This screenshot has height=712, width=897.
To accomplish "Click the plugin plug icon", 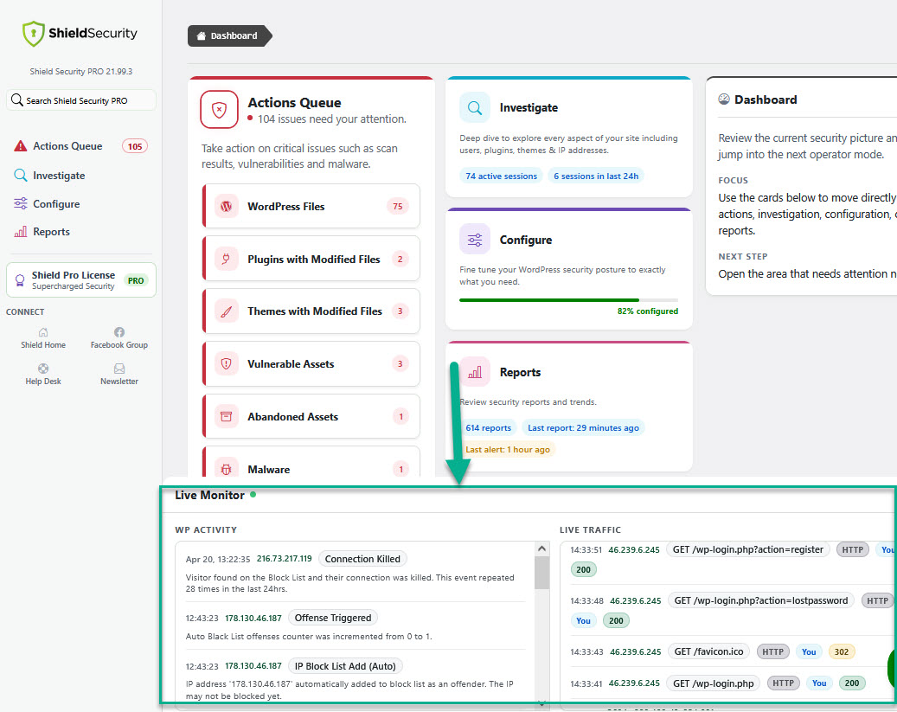I will (227, 259).
